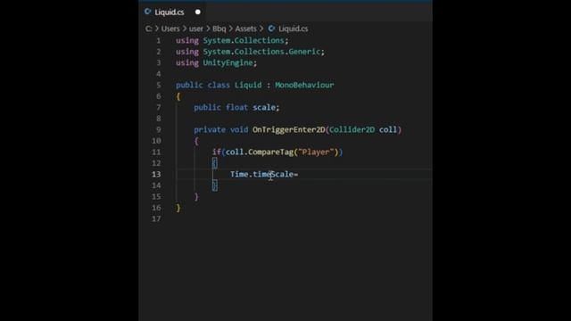Screen dimensions: 571x321
Task: Click the chevron after 'Assets' in breadcrumb
Action: 261,29
